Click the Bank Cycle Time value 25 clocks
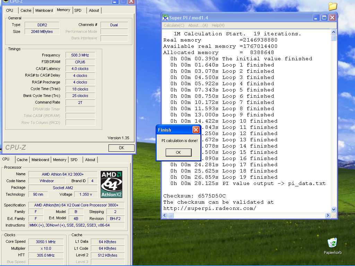Screen dimensions: 355x266 [x=80, y=96]
